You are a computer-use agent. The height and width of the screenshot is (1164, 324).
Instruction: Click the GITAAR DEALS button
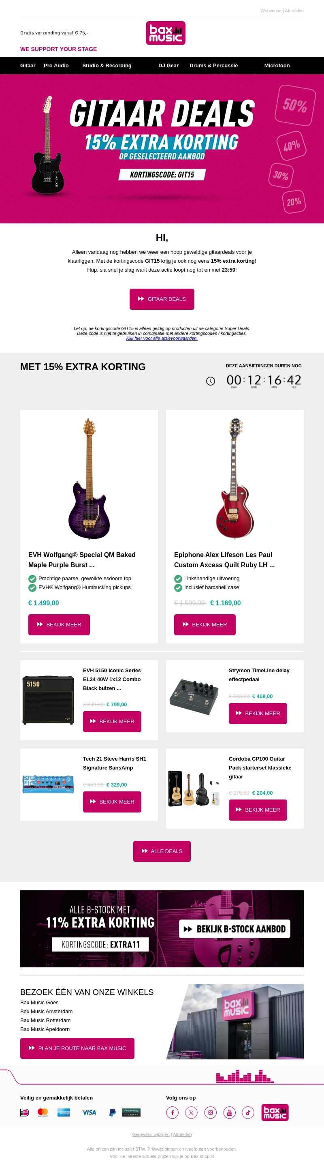[x=162, y=299]
